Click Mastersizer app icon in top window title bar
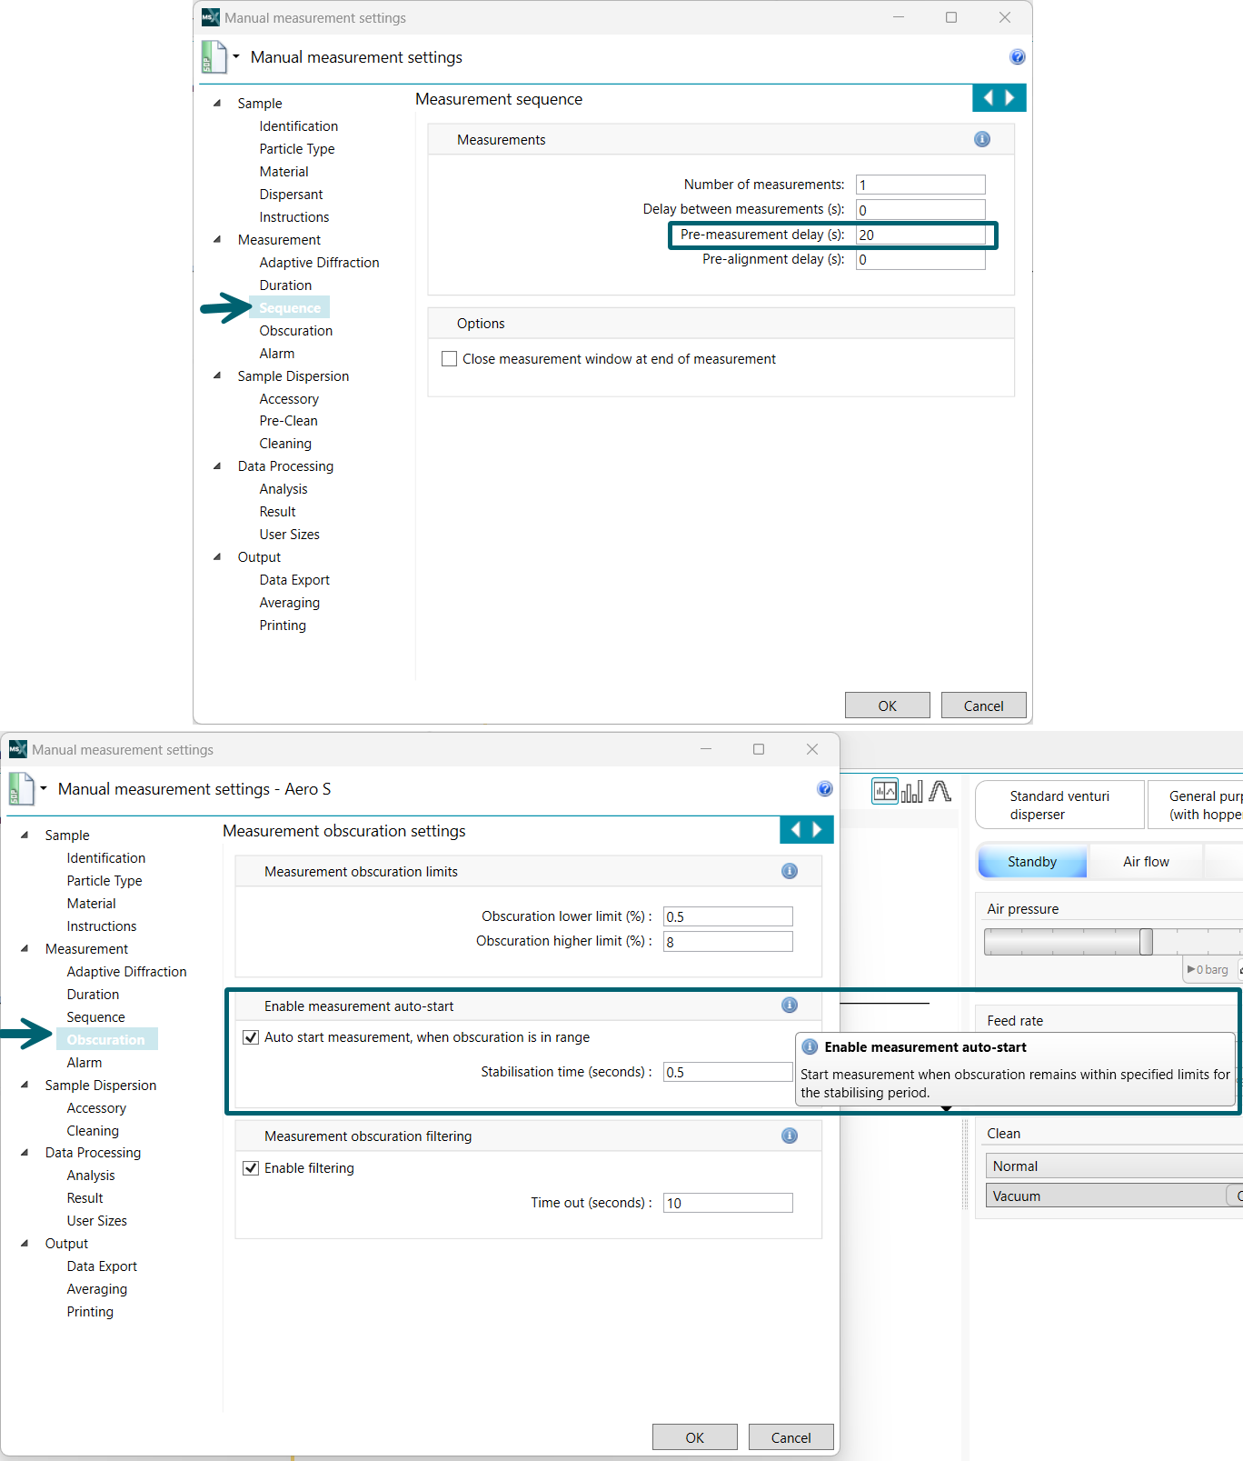Screen dimensions: 1243x1461 pos(210,17)
